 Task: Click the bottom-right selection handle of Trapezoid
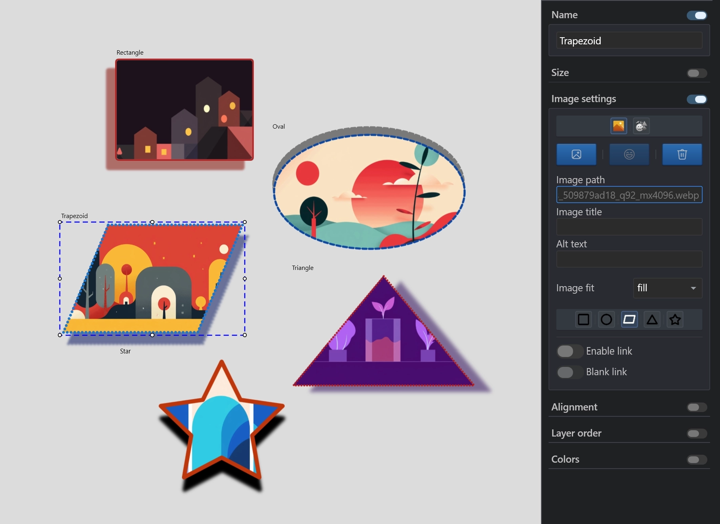point(245,335)
